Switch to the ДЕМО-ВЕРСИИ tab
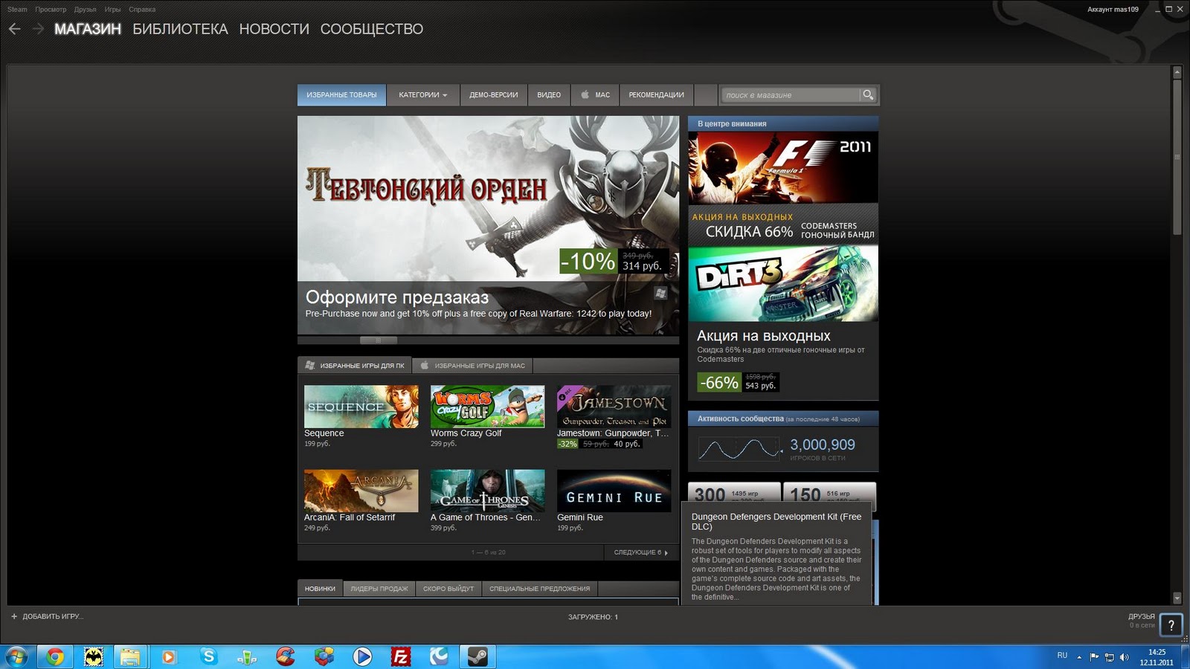 pos(494,95)
